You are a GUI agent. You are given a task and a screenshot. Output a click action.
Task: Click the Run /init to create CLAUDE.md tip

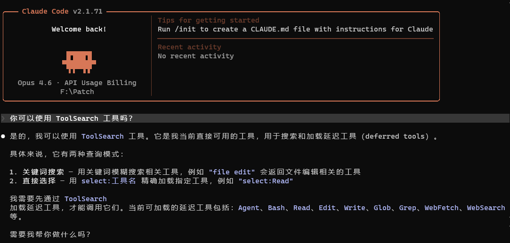coord(295,29)
